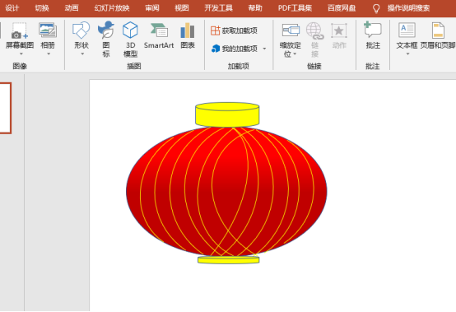Image resolution: width=456 pixels, height=312 pixels.
Task: Open the 审阅 review tab
Action: (152, 8)
